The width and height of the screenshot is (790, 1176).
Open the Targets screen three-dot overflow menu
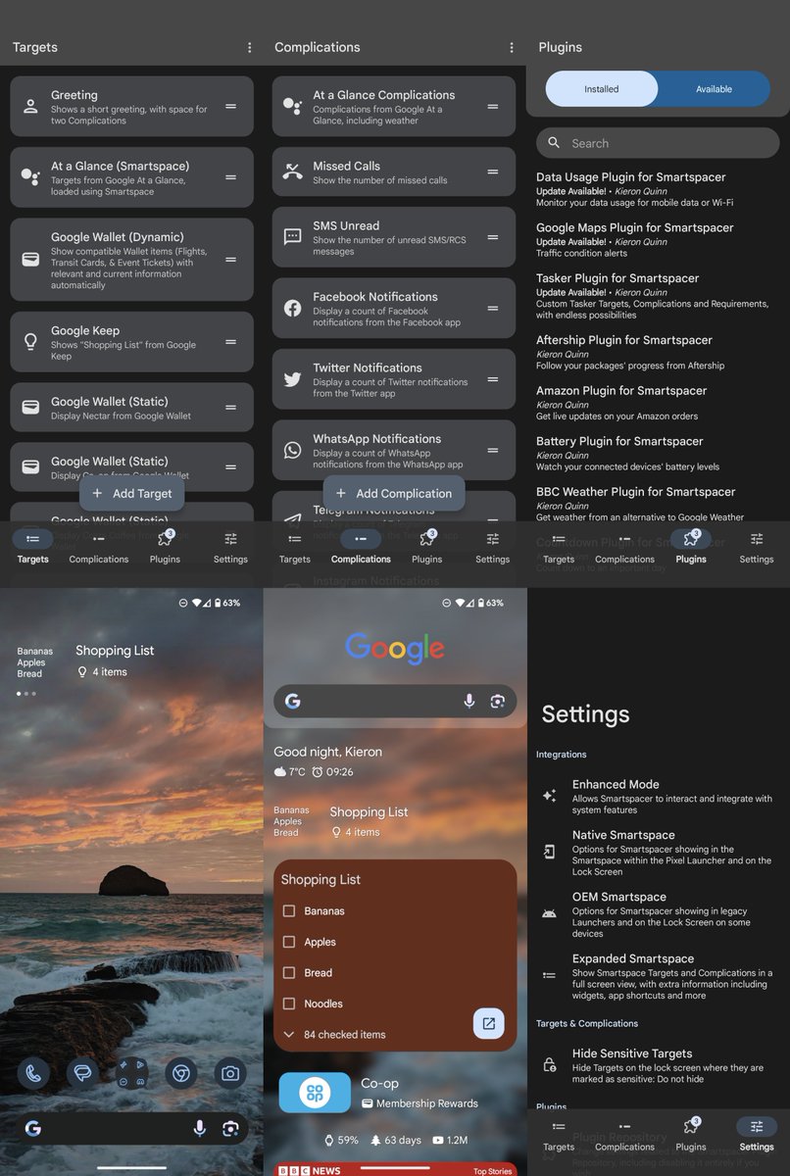(249, 47)
